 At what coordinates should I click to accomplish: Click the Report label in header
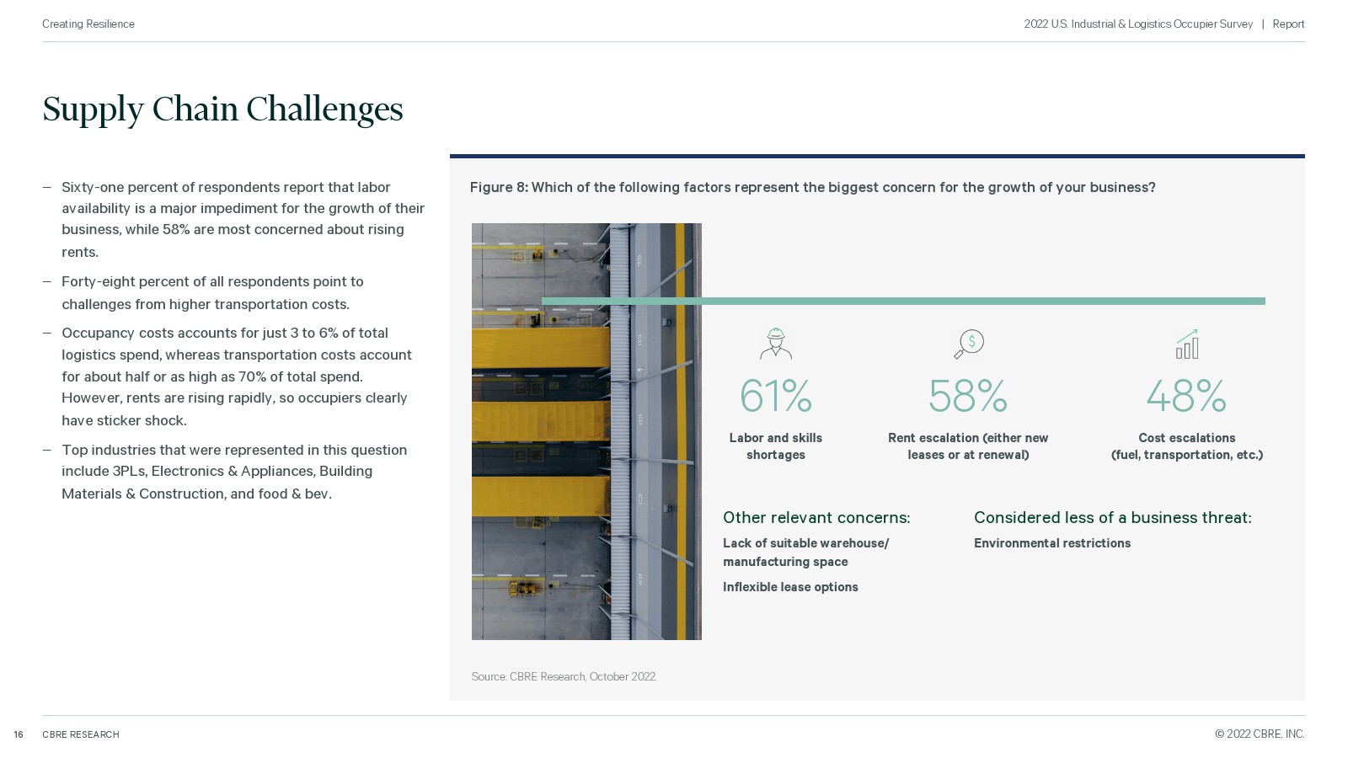pos(1288,24)
